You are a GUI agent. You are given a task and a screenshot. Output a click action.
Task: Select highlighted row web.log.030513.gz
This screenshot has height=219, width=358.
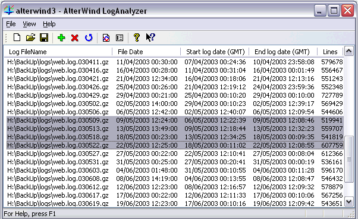pyautogui.click(x=175, y=129)
